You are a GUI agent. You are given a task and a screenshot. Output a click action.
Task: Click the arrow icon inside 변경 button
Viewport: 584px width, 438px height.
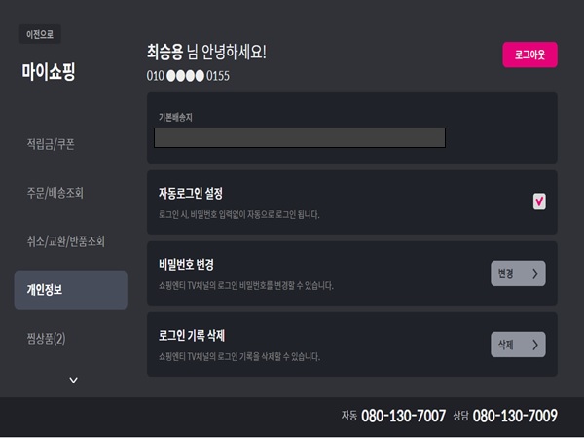coord(534,274)
